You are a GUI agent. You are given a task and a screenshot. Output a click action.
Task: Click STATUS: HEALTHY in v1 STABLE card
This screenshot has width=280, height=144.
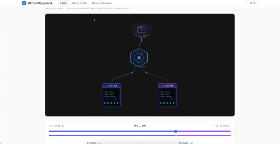(110, 97)
